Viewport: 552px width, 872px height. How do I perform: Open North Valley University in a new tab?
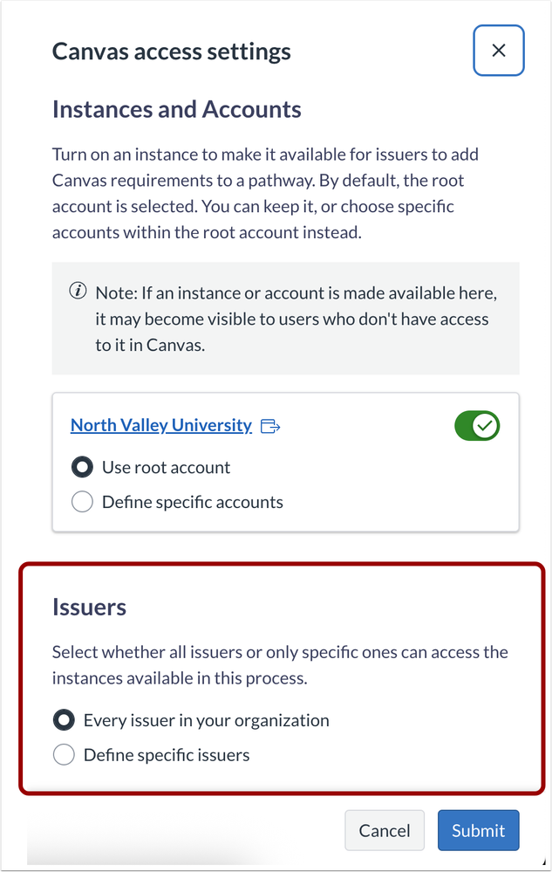[x=160, y=425]
